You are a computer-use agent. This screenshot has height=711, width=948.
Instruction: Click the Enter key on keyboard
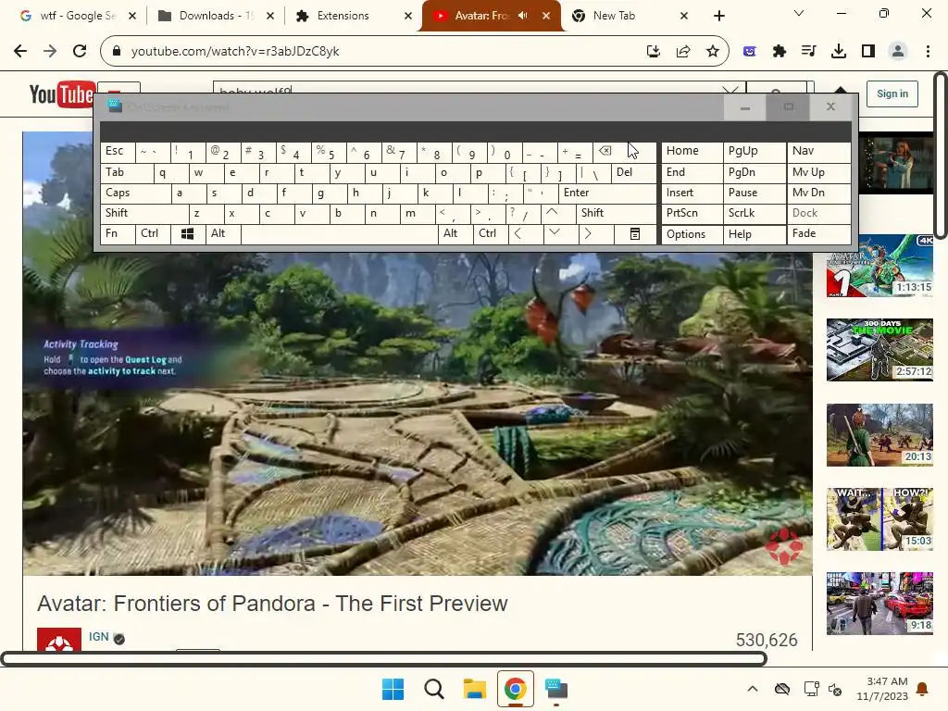(607, 193)
